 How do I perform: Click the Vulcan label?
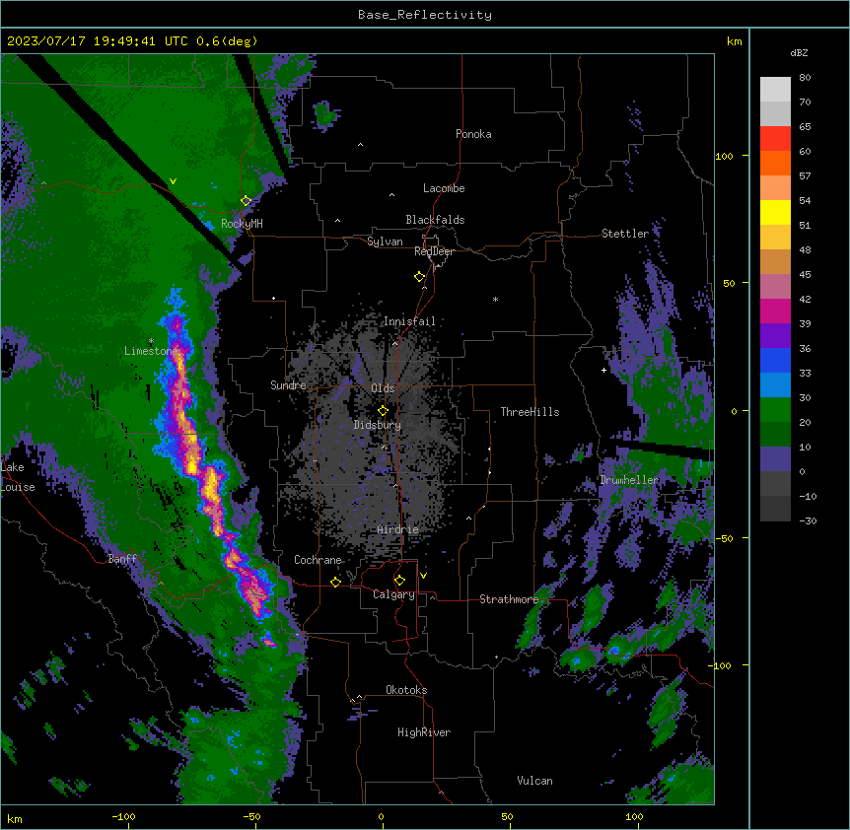[x=534, y=781]
